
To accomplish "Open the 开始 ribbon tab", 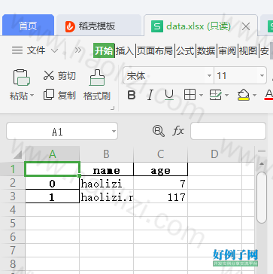I will point(104,50).
